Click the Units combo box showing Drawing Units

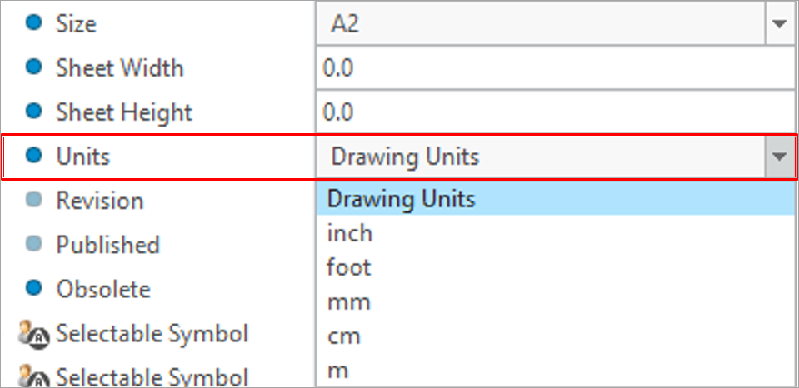pyautogui.click(x=540, y=157)
